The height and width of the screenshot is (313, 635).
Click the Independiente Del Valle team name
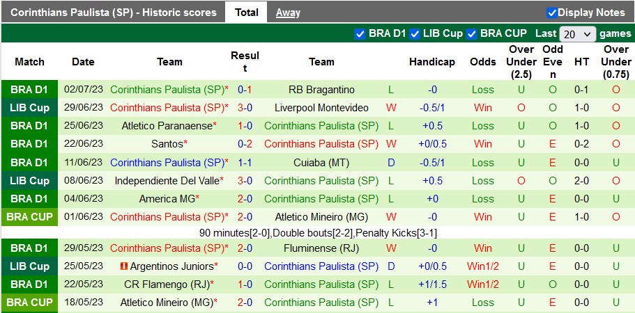(167, 180)
